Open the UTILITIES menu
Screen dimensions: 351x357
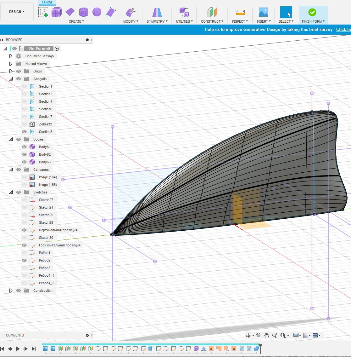[184, 21]
